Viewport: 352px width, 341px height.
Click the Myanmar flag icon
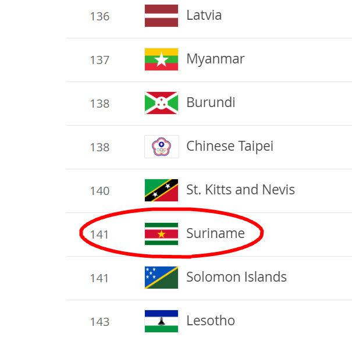point(161,59)
